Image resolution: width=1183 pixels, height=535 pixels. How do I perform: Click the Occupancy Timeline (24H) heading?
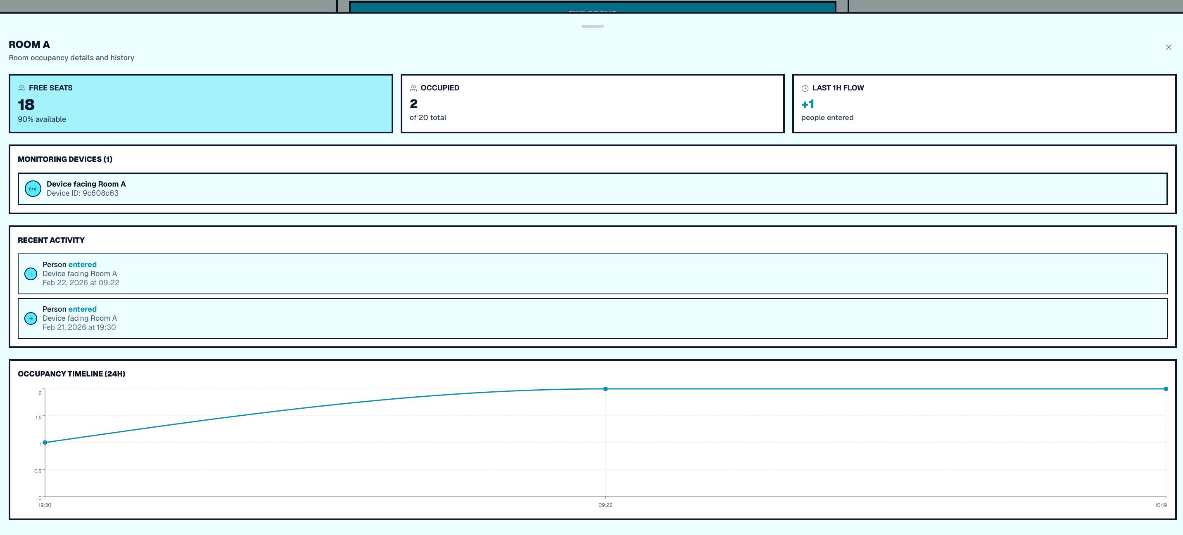click(71, 374)
